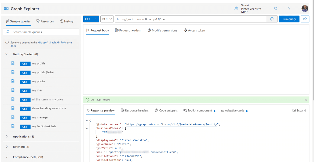This screenshot has width=314, height=162.
Task: Expand the Batching (2) group
Action: (x=7, y=147)
